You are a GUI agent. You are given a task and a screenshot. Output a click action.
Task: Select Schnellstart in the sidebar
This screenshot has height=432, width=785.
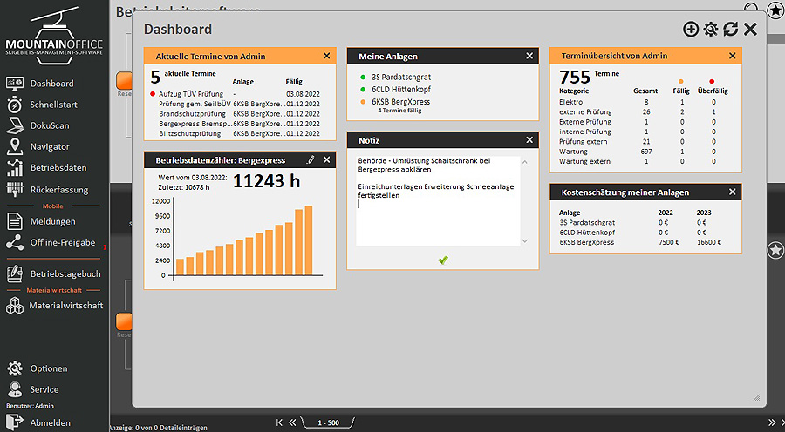[53, 105]
